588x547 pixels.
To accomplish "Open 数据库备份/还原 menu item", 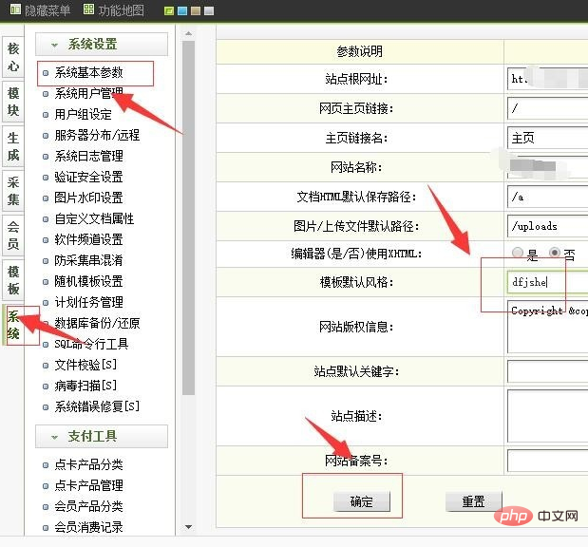I will 97,323.
